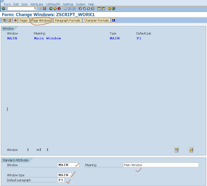Click the Default paragraph P1 field
The image size is (207, 186).
61,180
